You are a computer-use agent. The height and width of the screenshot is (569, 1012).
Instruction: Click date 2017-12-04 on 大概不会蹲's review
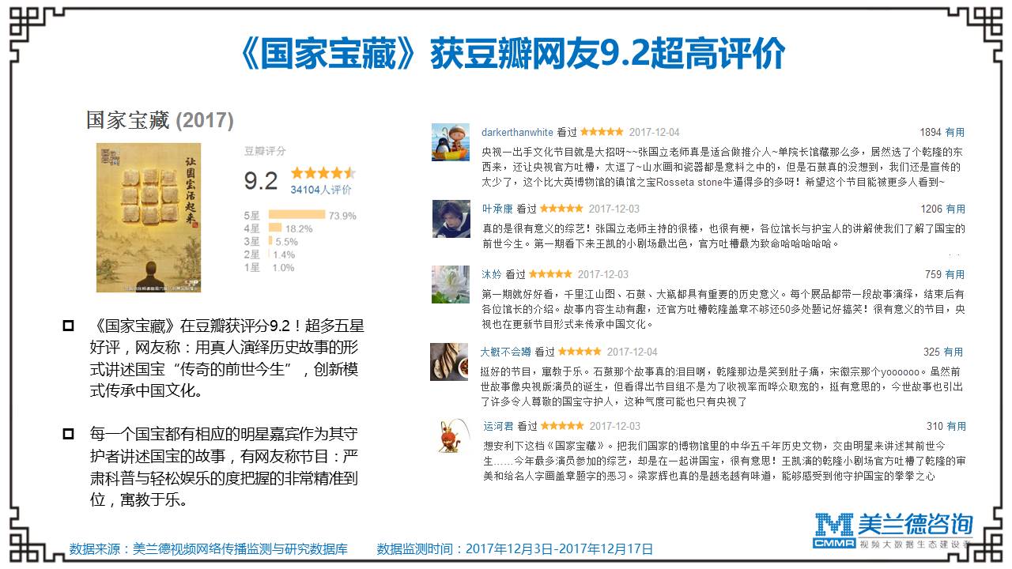pyautogui.click(x=632, y=352)
